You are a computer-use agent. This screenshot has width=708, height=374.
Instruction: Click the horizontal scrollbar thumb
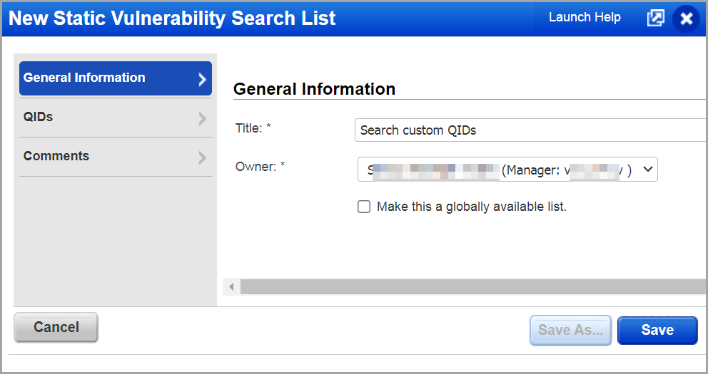[471, 286]
